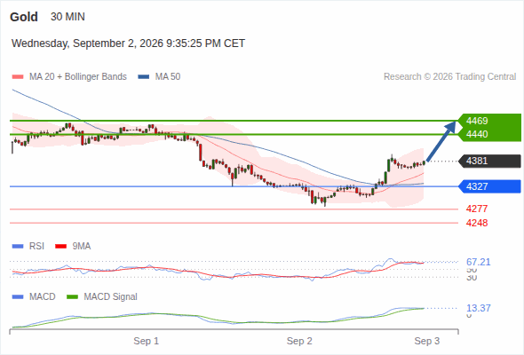Click the 4327 pivot level tag

(489, 186)
